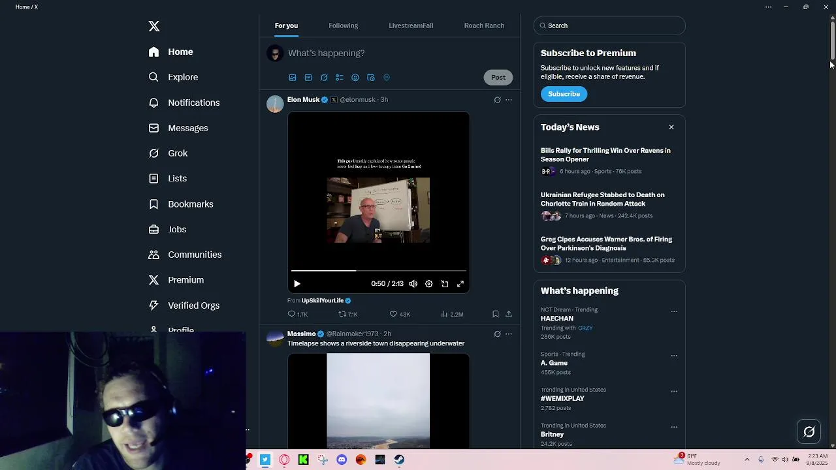Switch to the Roach Ranch tab
Viewport: 836px width, 470px height.
click(x=484, y=25)
